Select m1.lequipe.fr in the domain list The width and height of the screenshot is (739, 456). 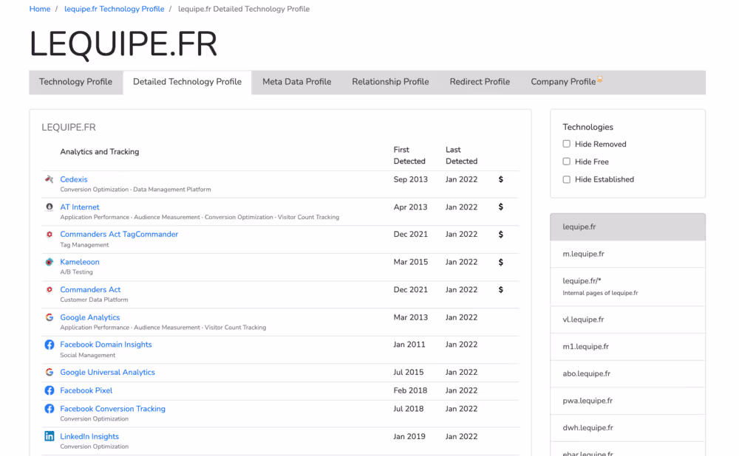click(x=627, y=347)
